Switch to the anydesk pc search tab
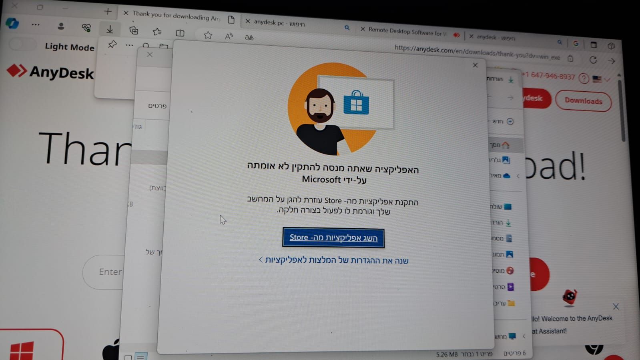This screenshot has height=360, width=640. click(x=279, y=23)
